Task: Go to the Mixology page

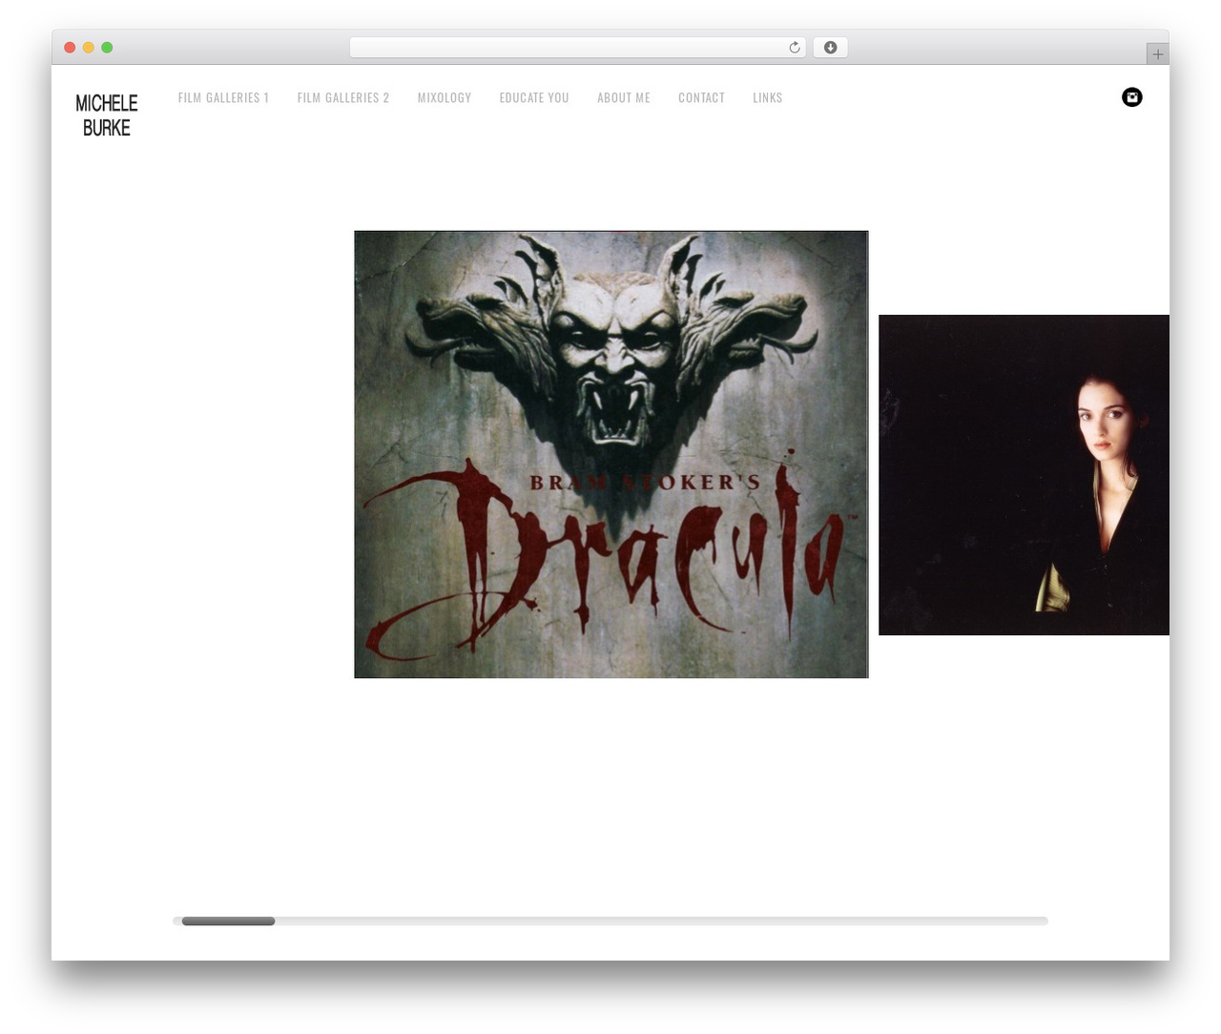Action: click(445, 97)
